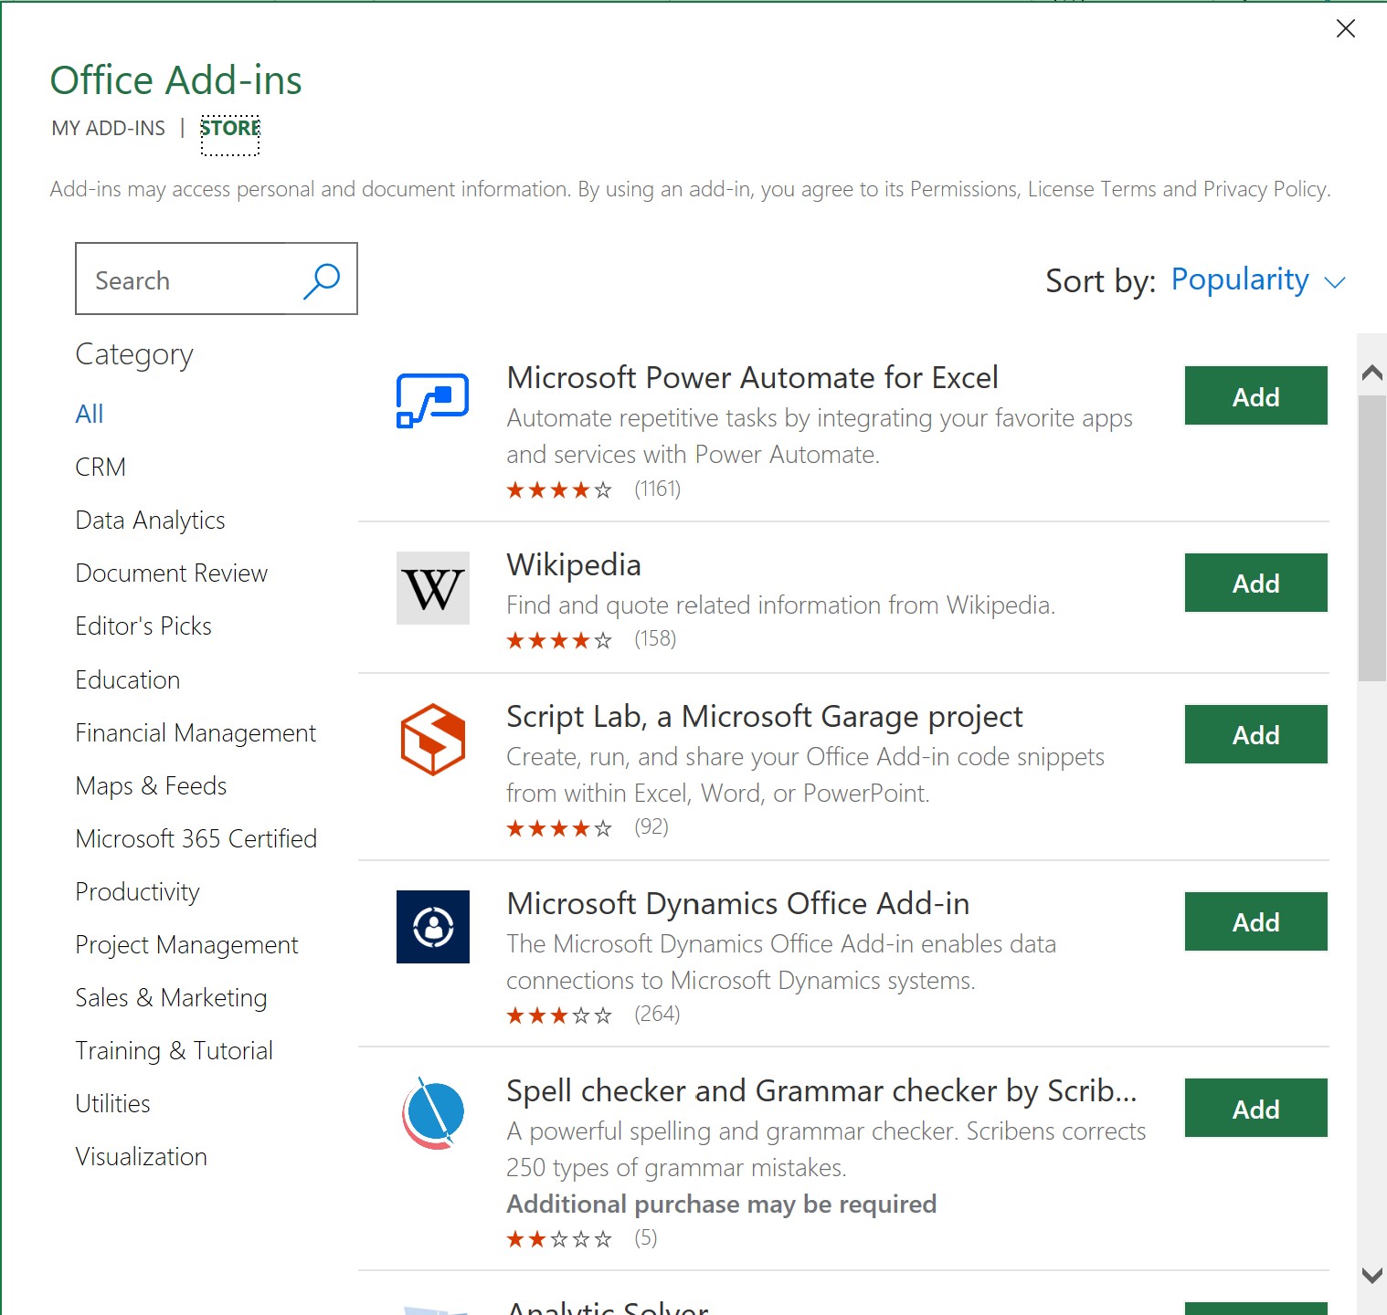
Task: Click the Microsoft Power Automate for Excel icon
Action: point(432,400)
